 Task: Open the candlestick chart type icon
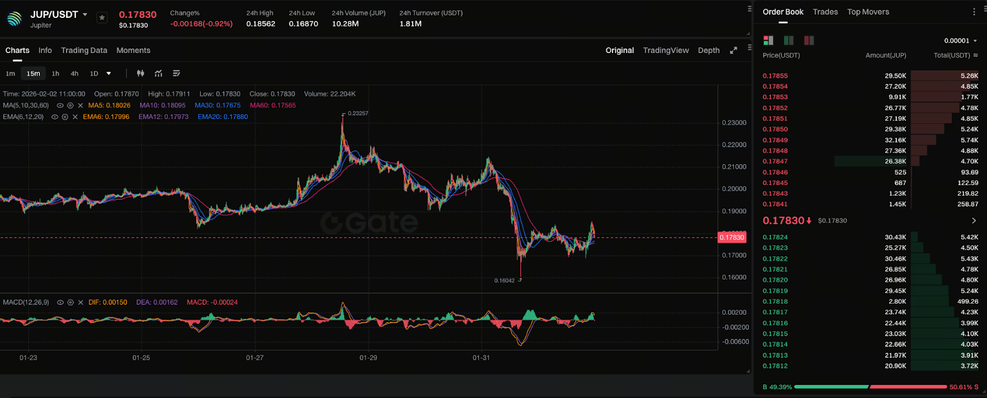(x=141, y=73)
